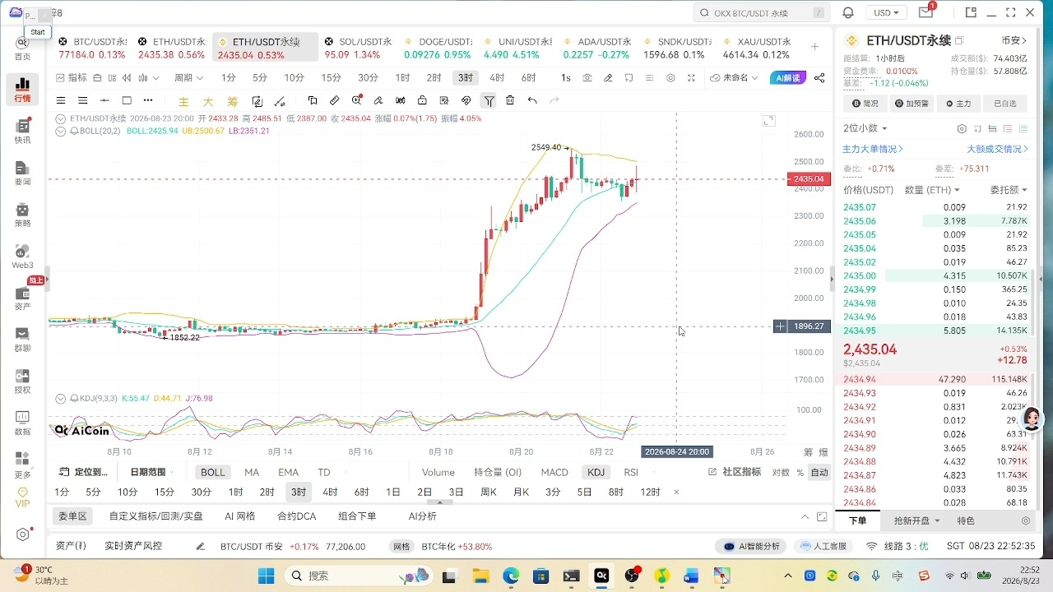Image resolution: width=1053 pixels, height=592 pixels.
Task: Open the 数据 data sidebar icon
Action: pos(22,423)
